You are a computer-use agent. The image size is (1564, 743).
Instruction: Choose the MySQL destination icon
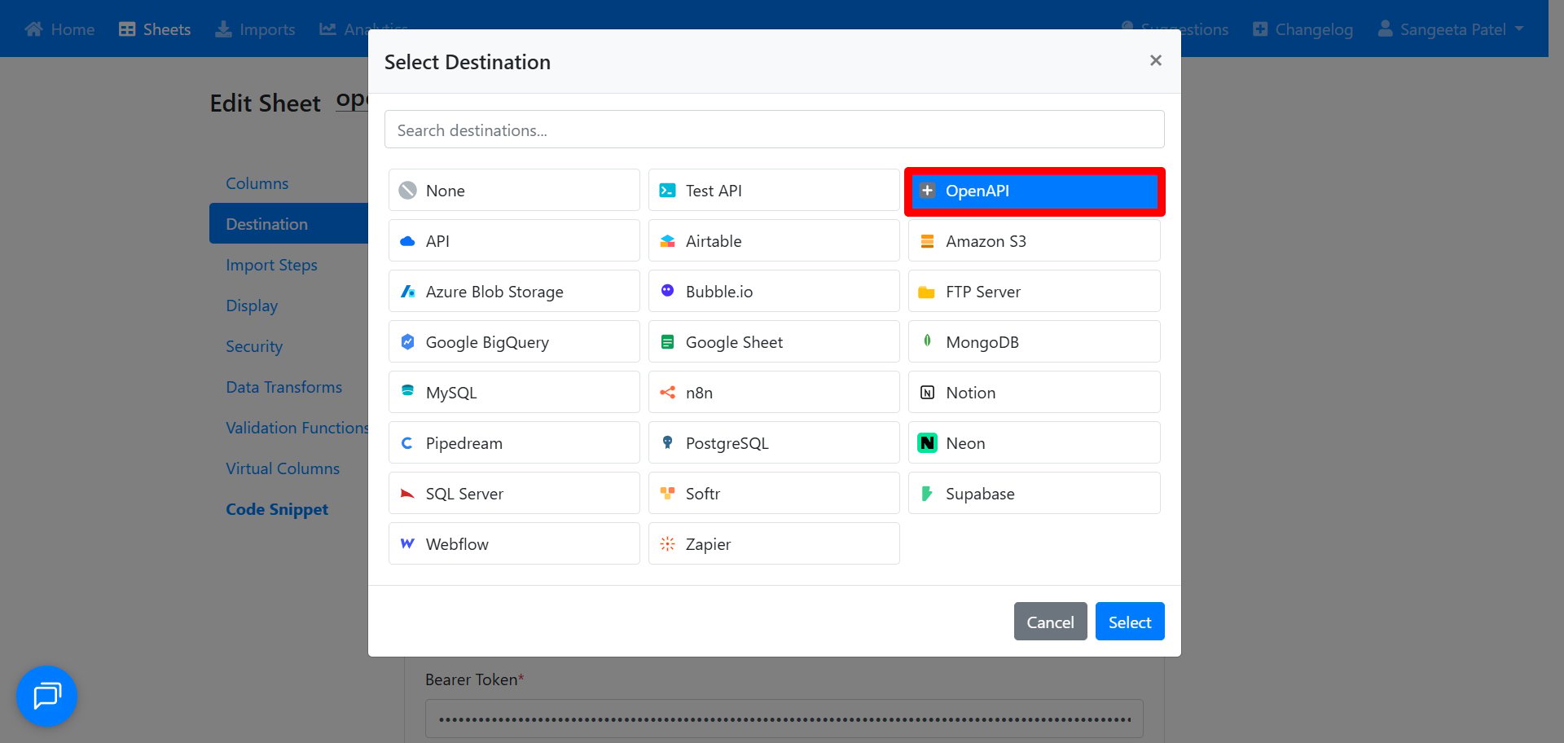pyautogui.click(x=407, y=392)
